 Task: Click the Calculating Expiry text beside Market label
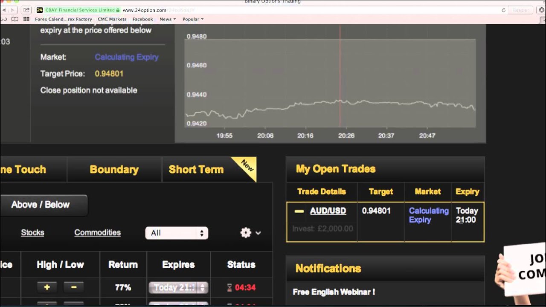[127, 57]
